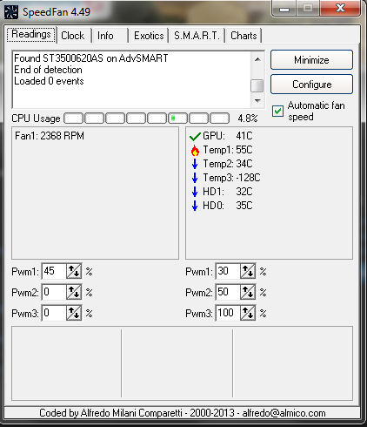Viewport: 367px width, 427px height.
Task: Minimize window using title bar button
Action: pos(284,8)
